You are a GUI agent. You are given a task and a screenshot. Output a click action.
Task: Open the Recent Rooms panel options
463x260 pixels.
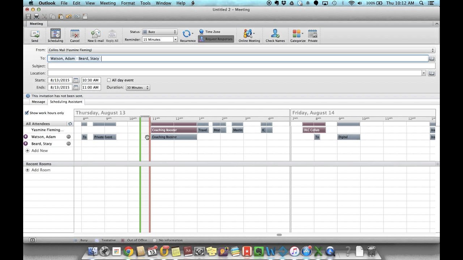pyautogui.click(x=437, y=164)
